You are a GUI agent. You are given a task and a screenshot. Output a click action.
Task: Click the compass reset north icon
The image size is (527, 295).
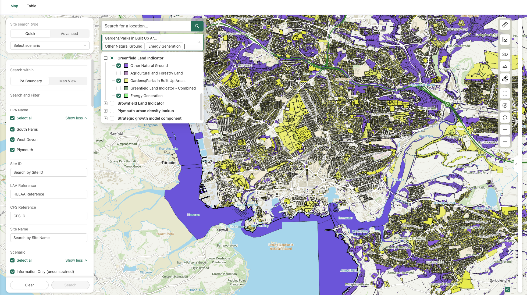point(505,105)
